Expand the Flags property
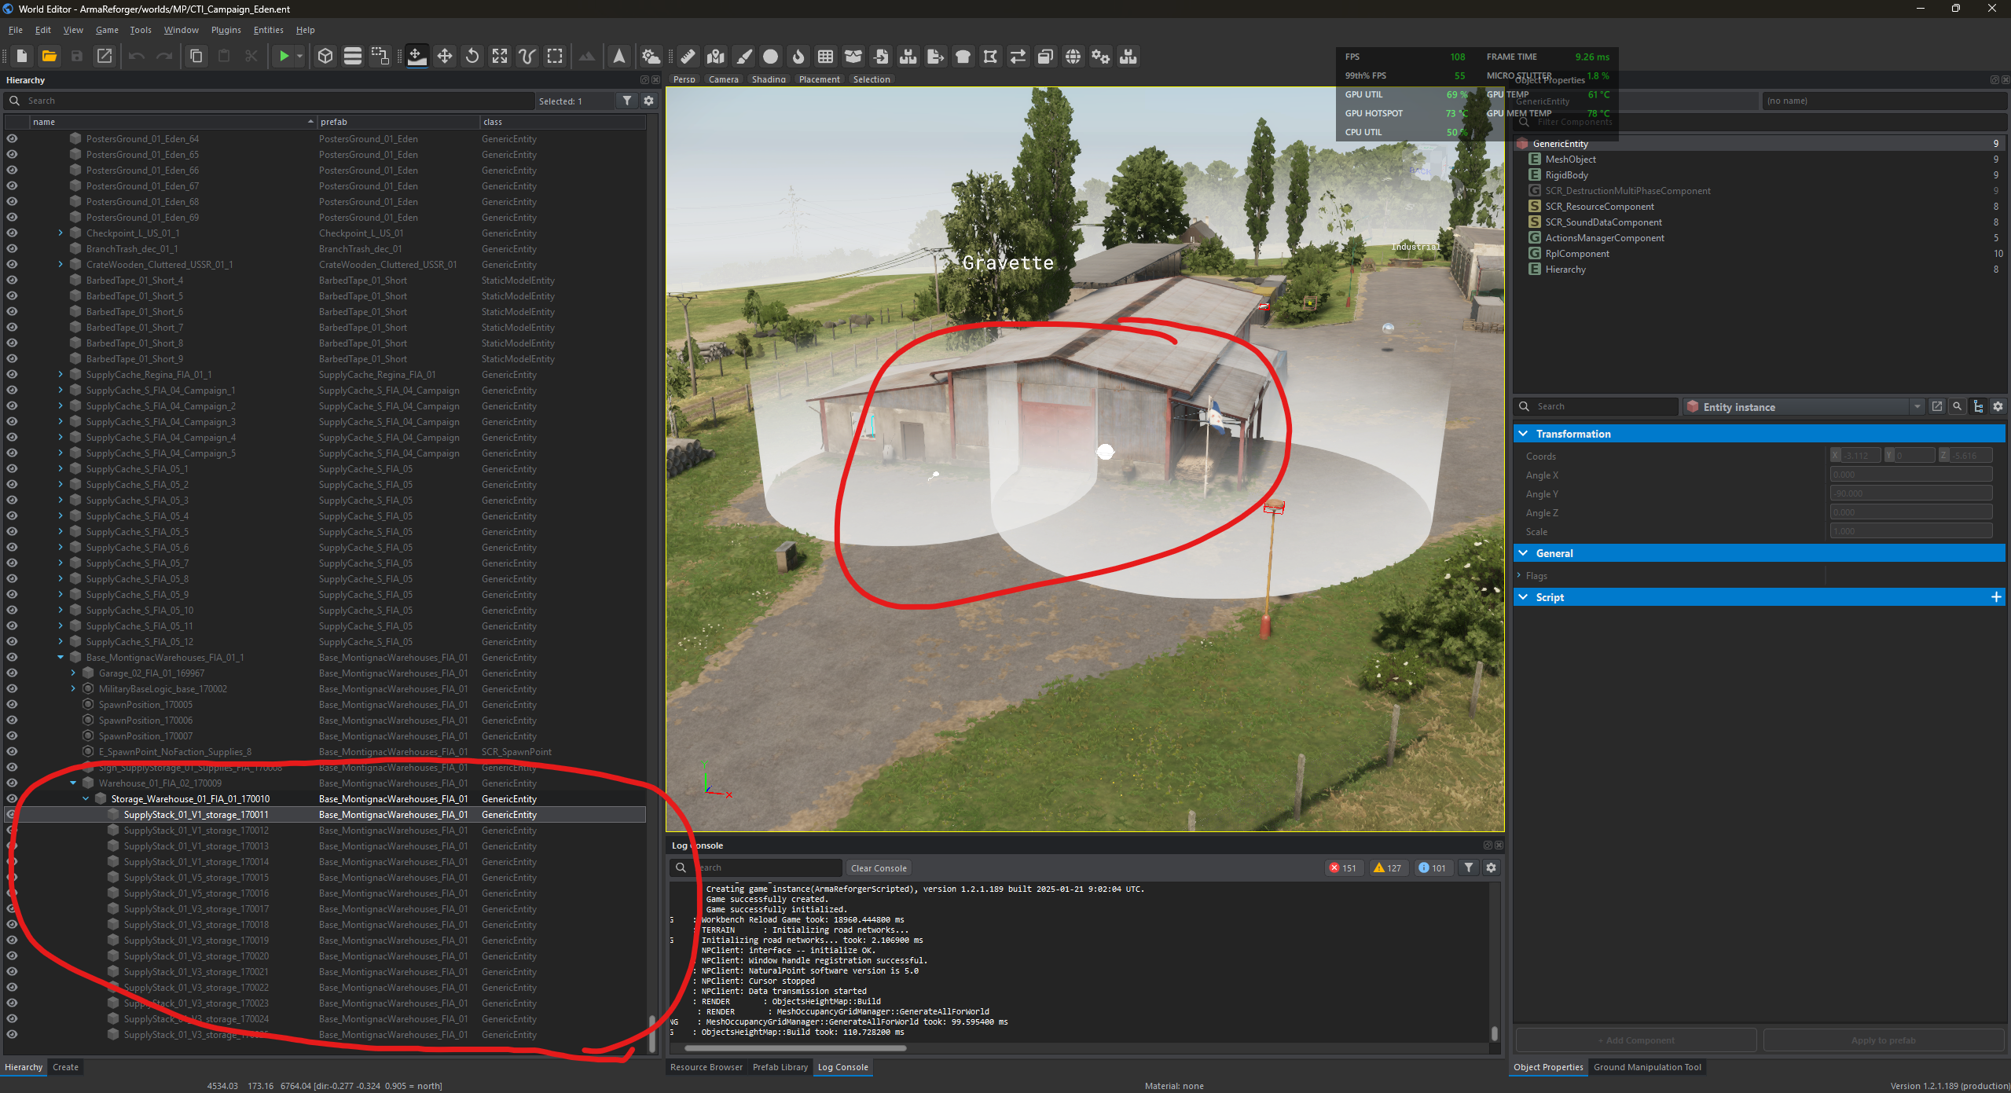Screen dimensions: 2011x1093 1519,575
